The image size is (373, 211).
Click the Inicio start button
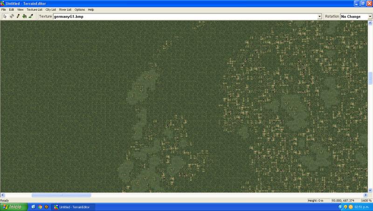click(x=14, y=207)
